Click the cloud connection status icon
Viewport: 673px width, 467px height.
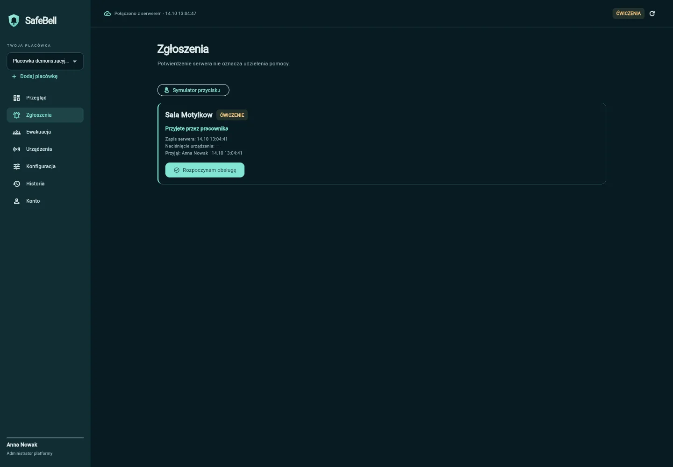(x=107, y=14)
